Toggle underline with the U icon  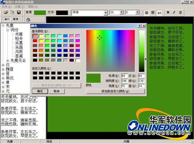(x=180, y=12)
